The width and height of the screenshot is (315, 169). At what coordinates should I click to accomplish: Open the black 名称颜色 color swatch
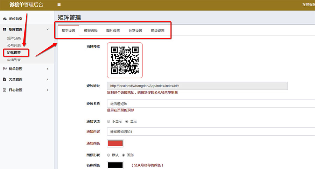115,165
